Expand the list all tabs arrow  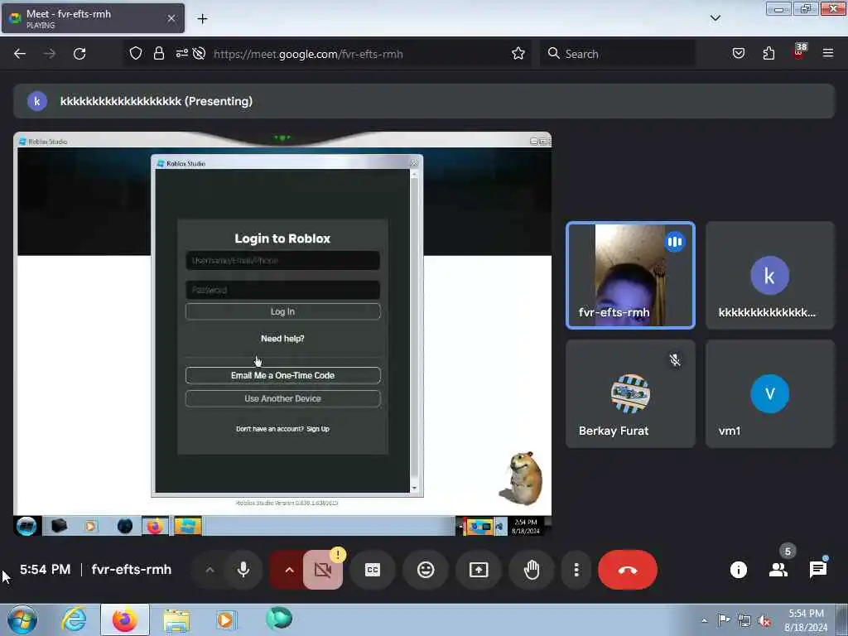(715, 18)
